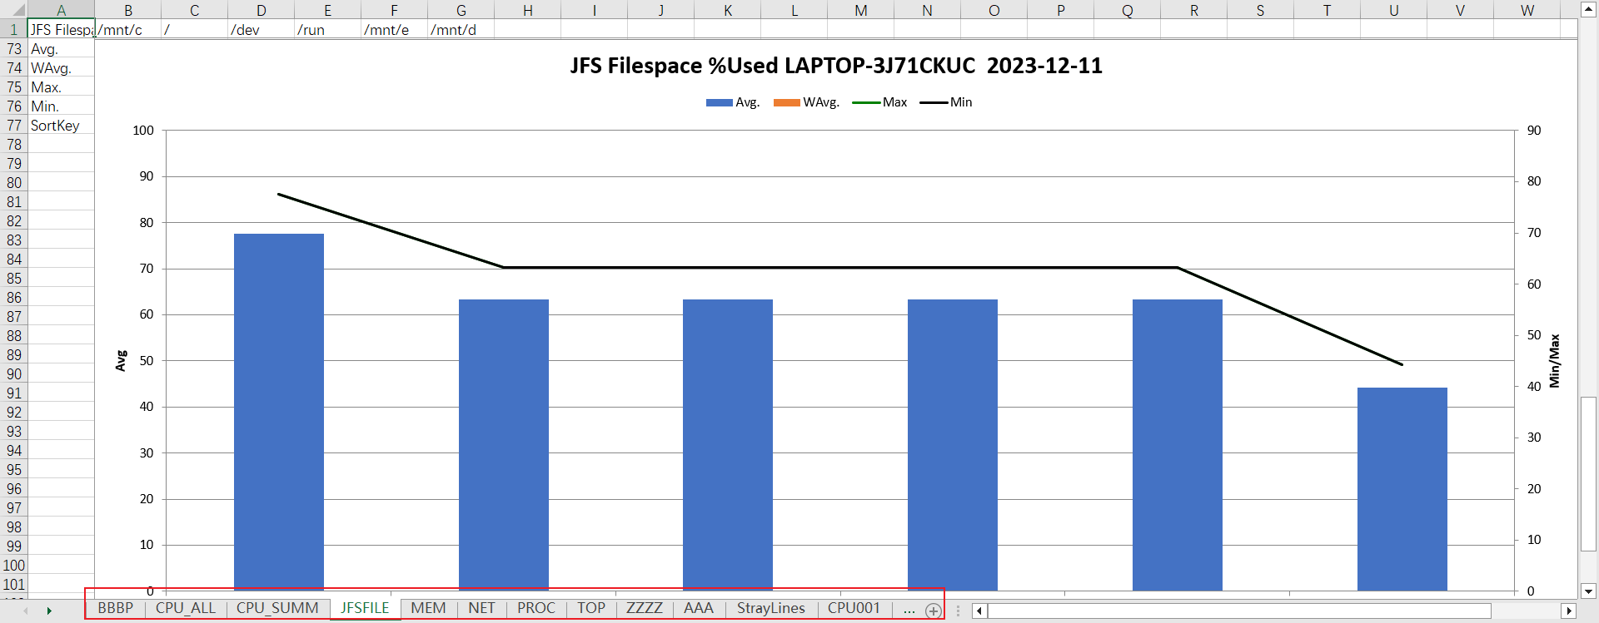Select the shortest last blue bar
This screenshot has width=1599, height=623.
point(1402,489)
